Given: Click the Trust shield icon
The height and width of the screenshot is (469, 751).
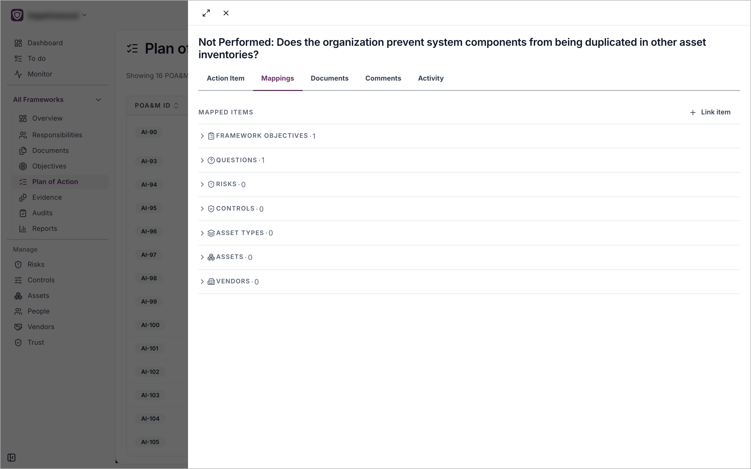Looking at the screenshot, I should pos(18,342).
